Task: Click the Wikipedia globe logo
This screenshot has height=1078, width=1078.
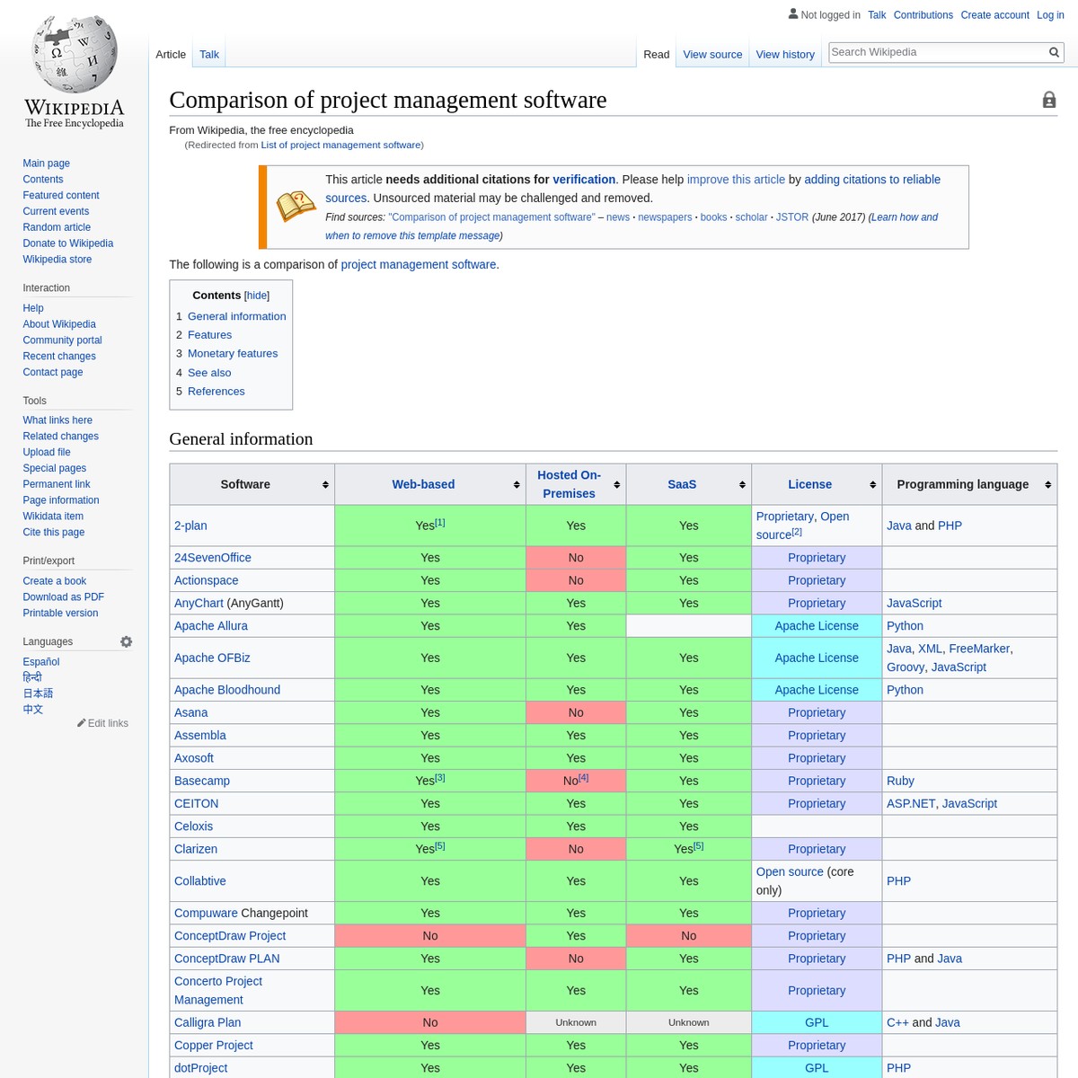Action: coord(75,54)
